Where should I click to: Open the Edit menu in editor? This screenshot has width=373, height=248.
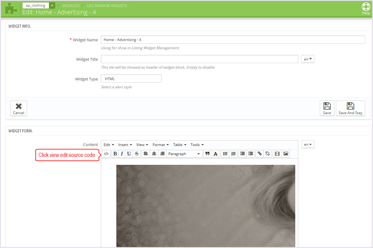(109, 145)
